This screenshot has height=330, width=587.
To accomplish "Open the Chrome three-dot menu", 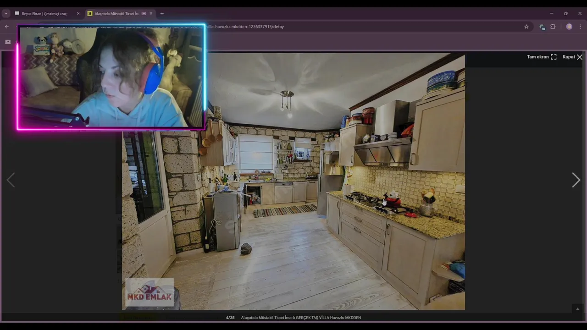I will click(580, 27).
